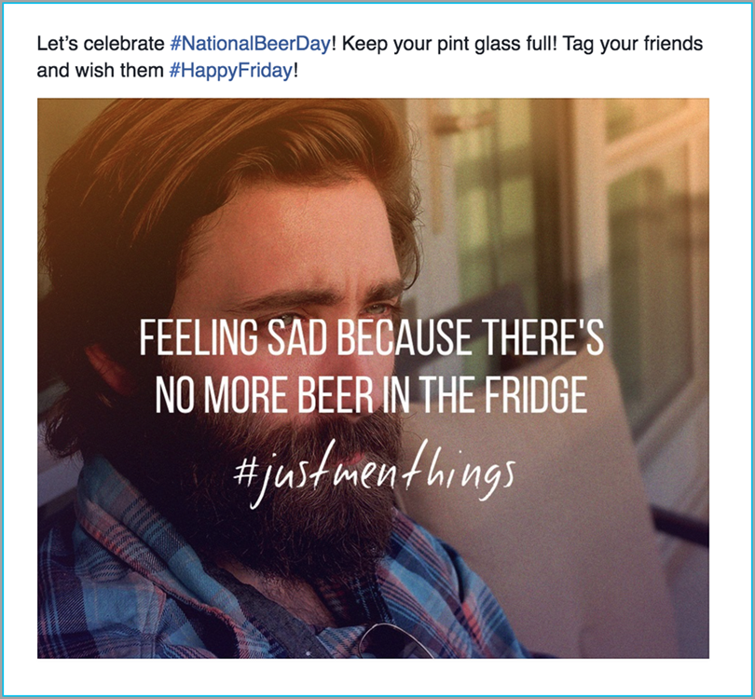Click the 'Let's celebrate' caption text
755x699 pixels.
point(101,44)
